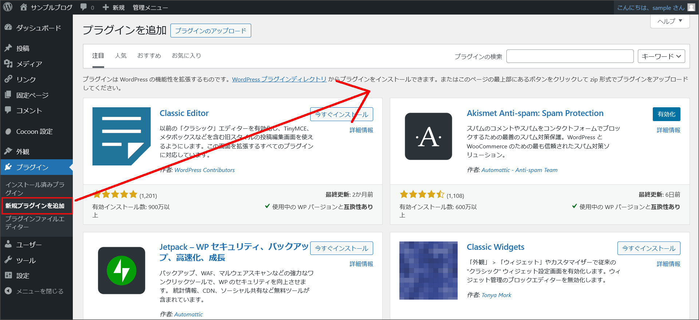Click author link Automattic - Anti-spam Team
The height and width of the screenshot is (320, 699).
click(x=520, y=170)
